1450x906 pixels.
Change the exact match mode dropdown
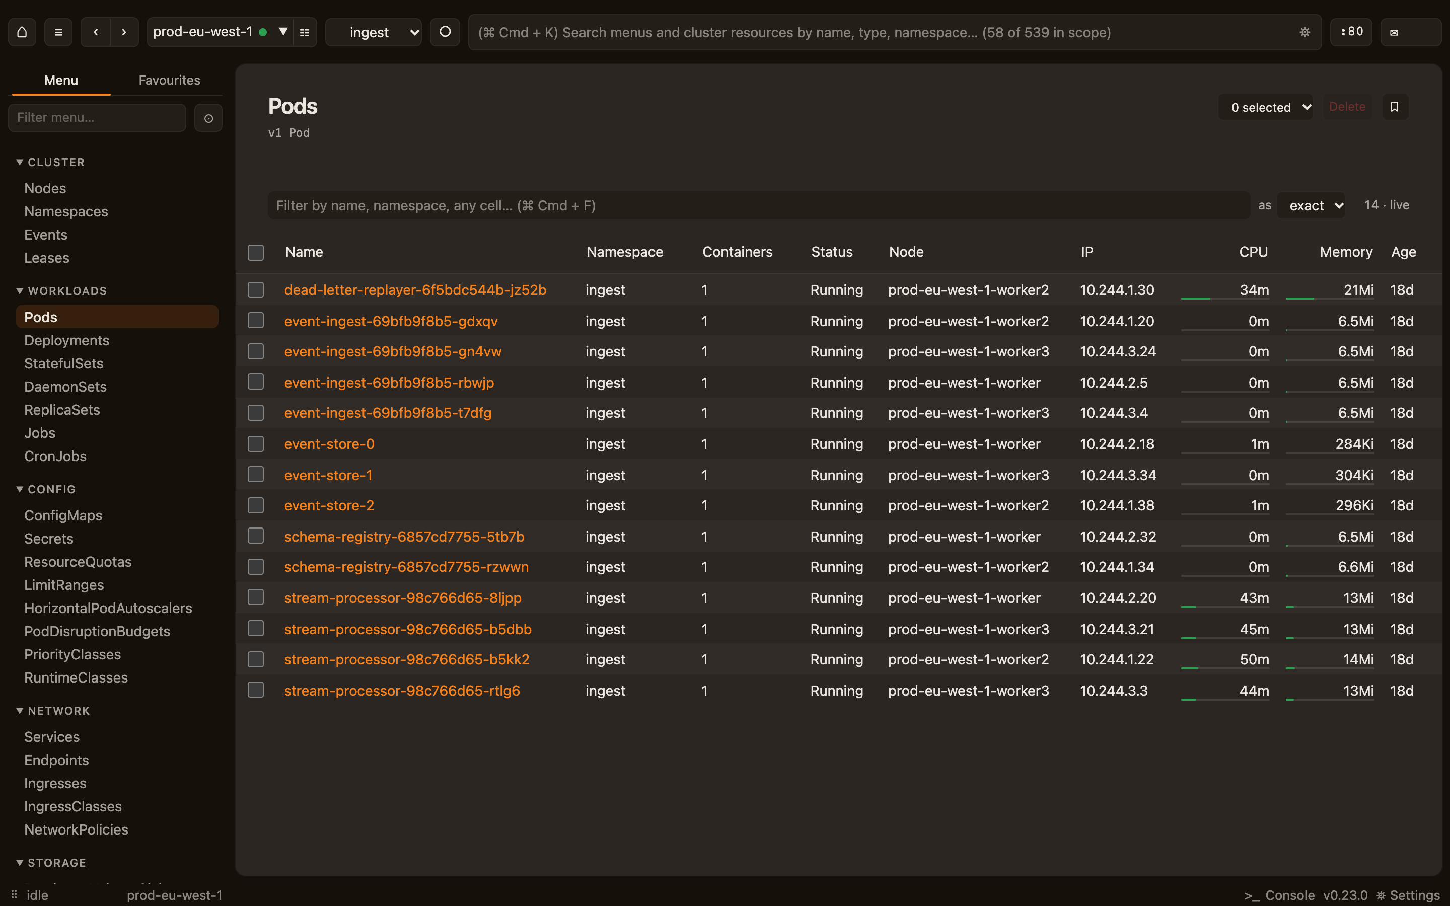[x=1311, y=205]
